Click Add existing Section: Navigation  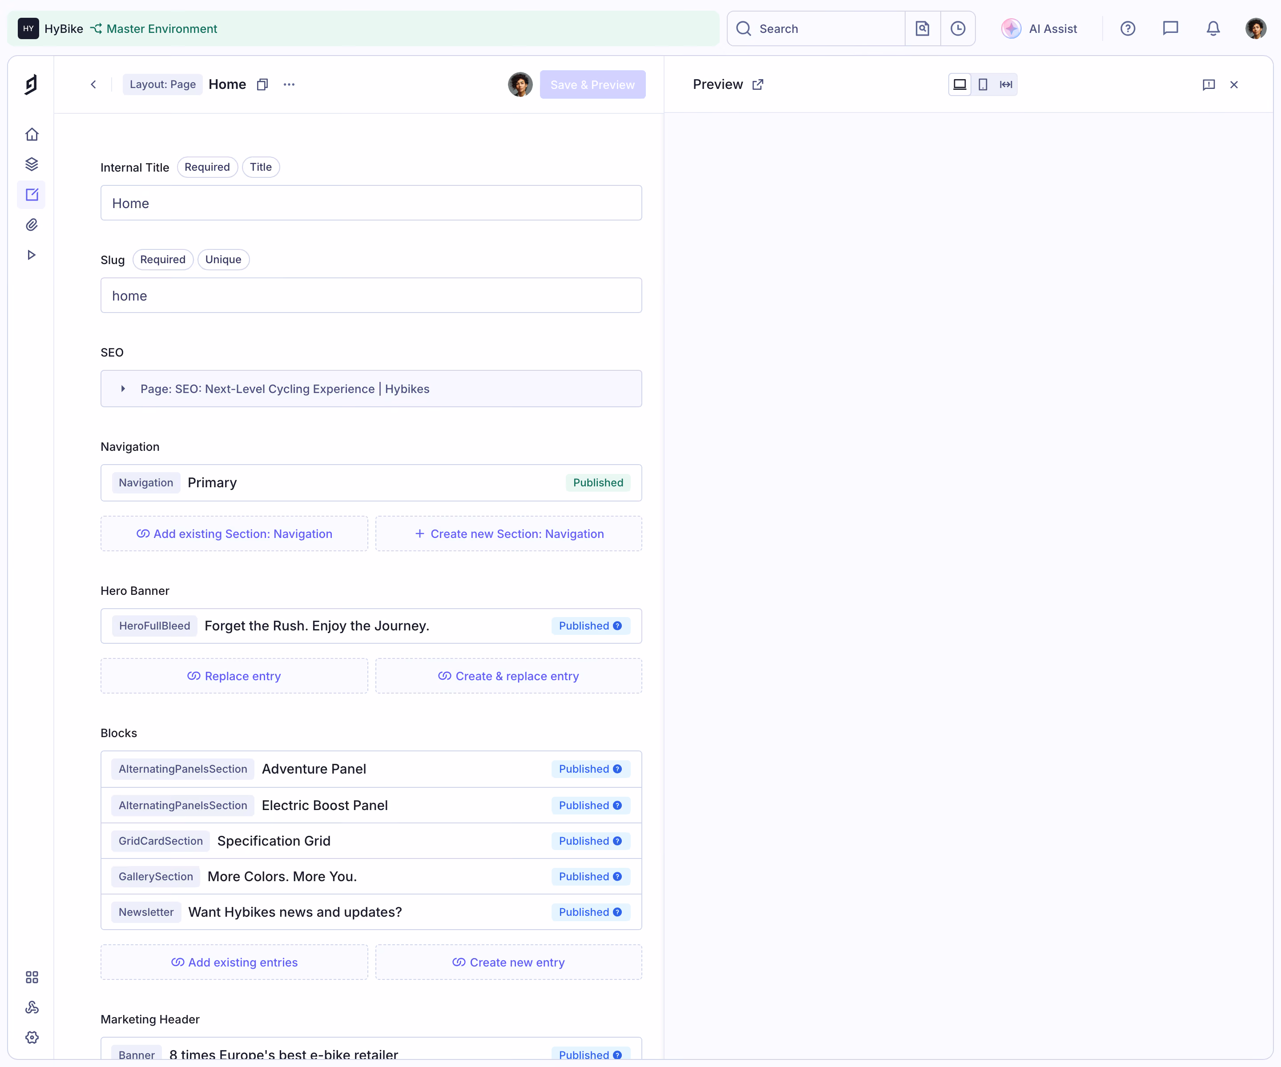[x=234, y=534]
